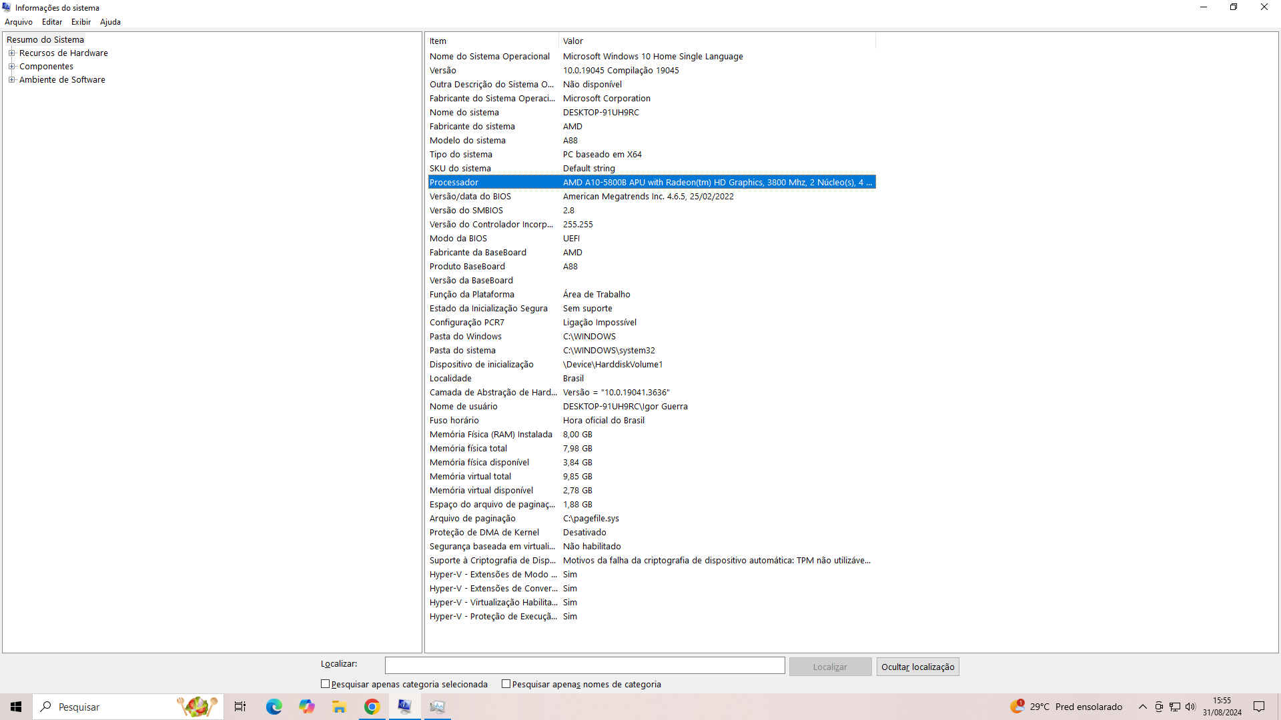Switch to Google Chrome in the taskbar
The height and width of the screenshot is (720, 1281).
(372, 707)
